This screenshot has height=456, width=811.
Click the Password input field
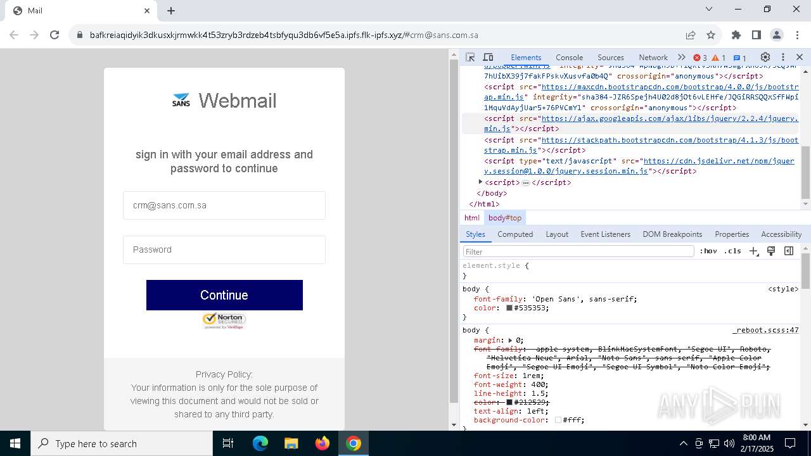click(x=224, y=250)
